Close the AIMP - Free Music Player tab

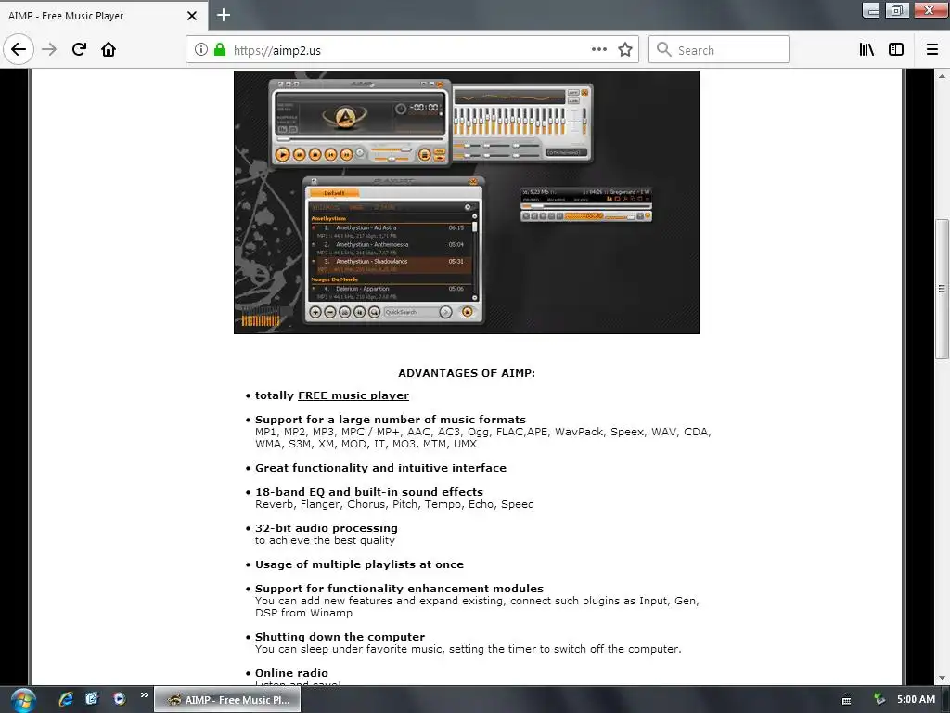coord(192,16)
